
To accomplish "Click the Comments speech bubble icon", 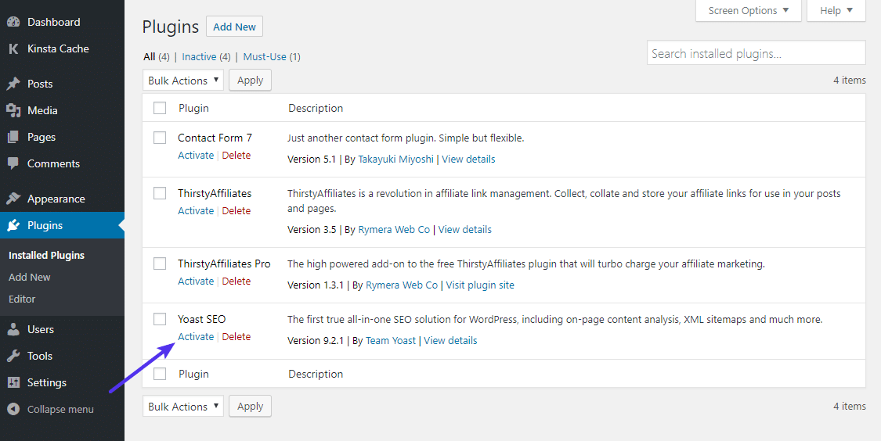I will 13,163.
